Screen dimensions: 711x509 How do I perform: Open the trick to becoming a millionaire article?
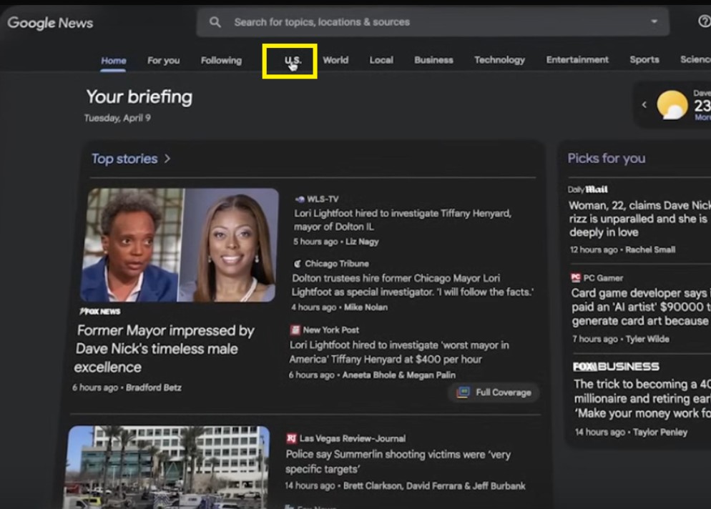tap(642, 398)
